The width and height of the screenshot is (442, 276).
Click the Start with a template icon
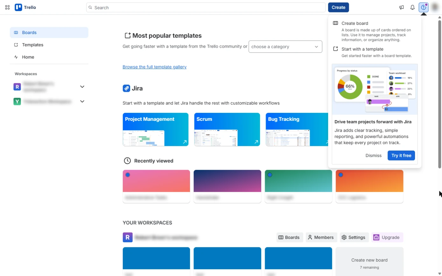tap(335, 49)
